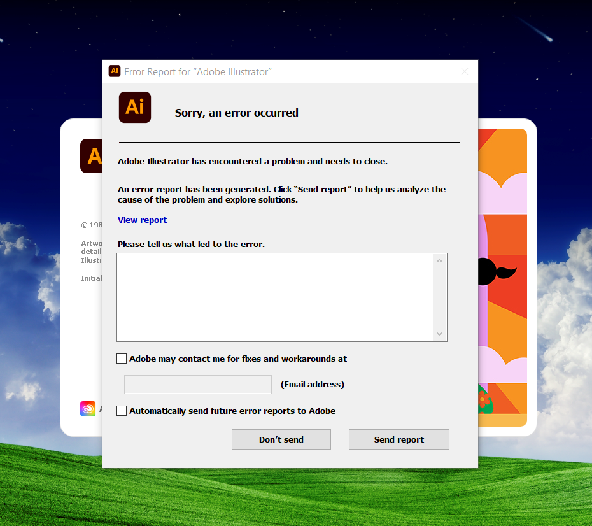Enable automatically send future error reports
This screenshot has width=592, height=526.
coord(122,411)
